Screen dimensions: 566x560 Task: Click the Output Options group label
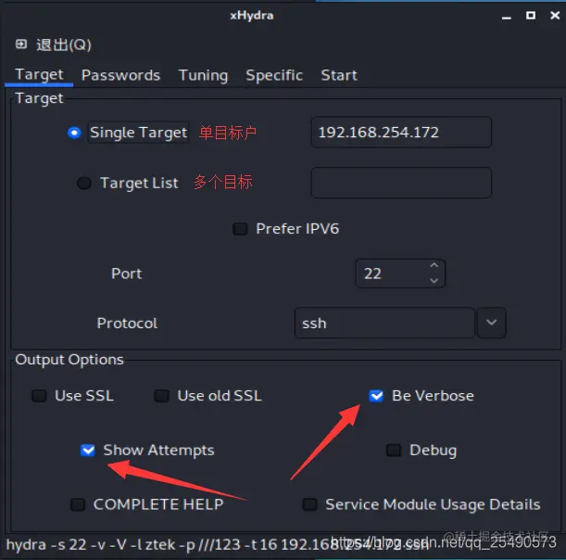coord(69,360)
